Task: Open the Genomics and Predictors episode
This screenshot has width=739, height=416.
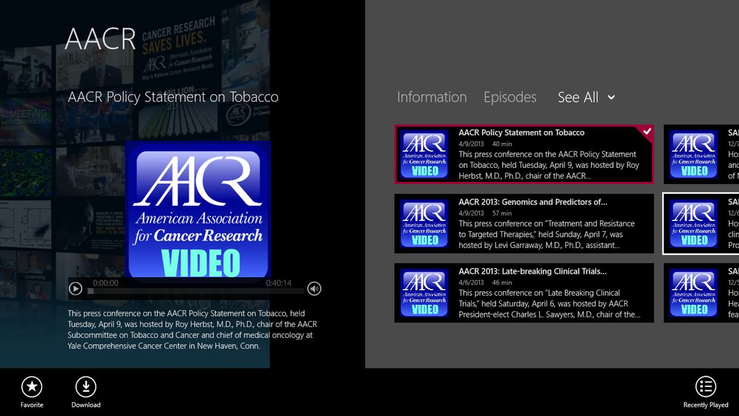Action: (x=524, y=223)
